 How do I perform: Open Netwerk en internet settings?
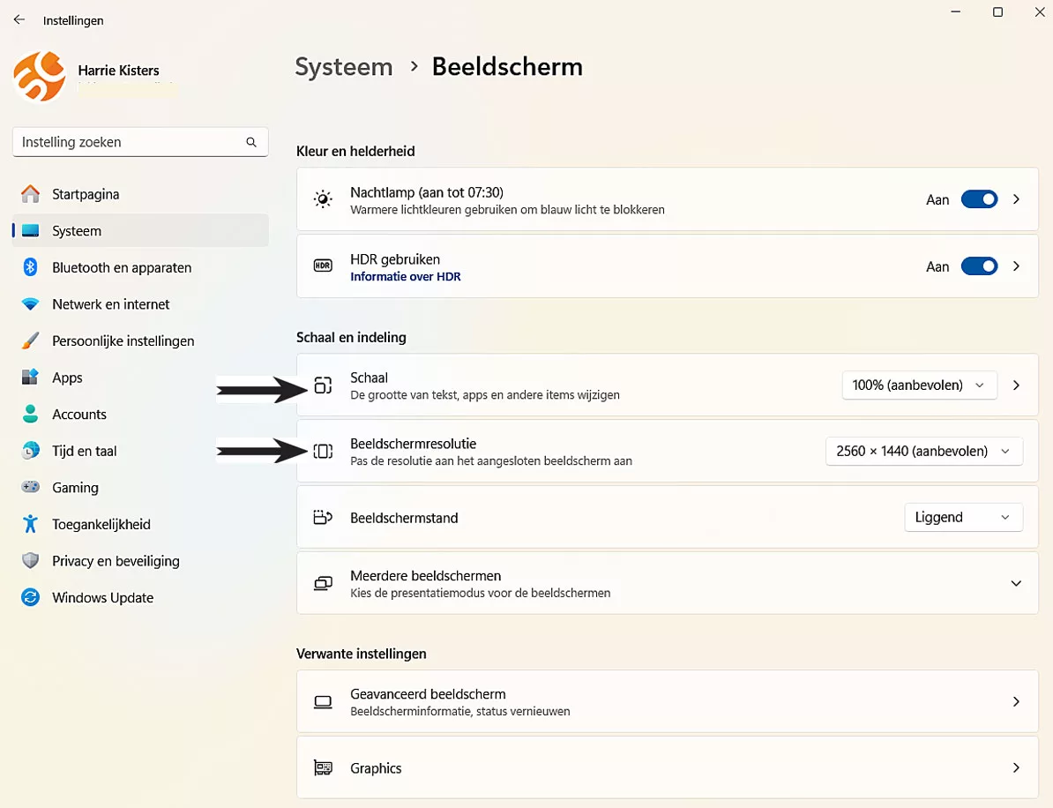[140, 304]
